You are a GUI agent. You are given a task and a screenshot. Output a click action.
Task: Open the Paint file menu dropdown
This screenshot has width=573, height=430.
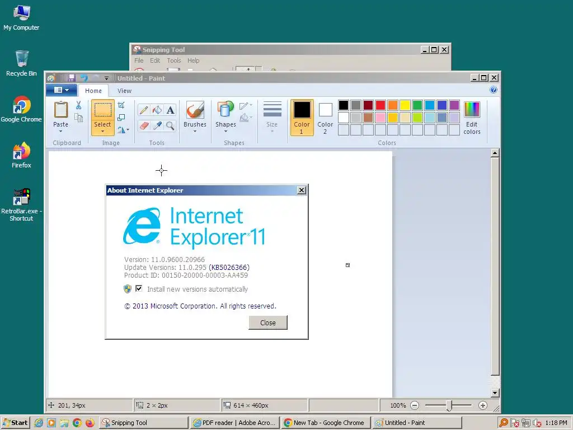[62, 90]
